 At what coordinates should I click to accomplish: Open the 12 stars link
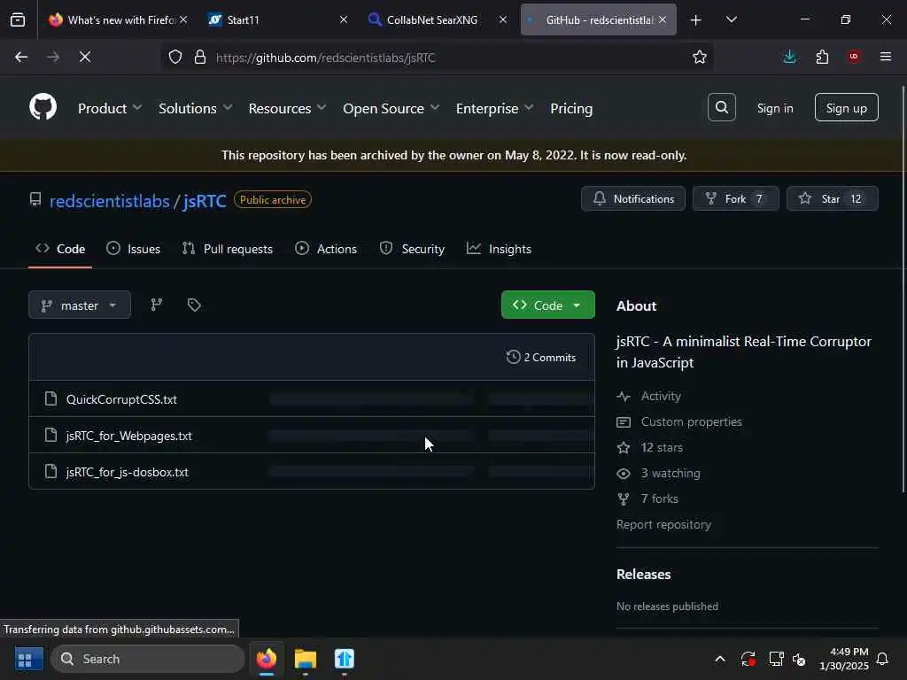click(x=661, y=447)
